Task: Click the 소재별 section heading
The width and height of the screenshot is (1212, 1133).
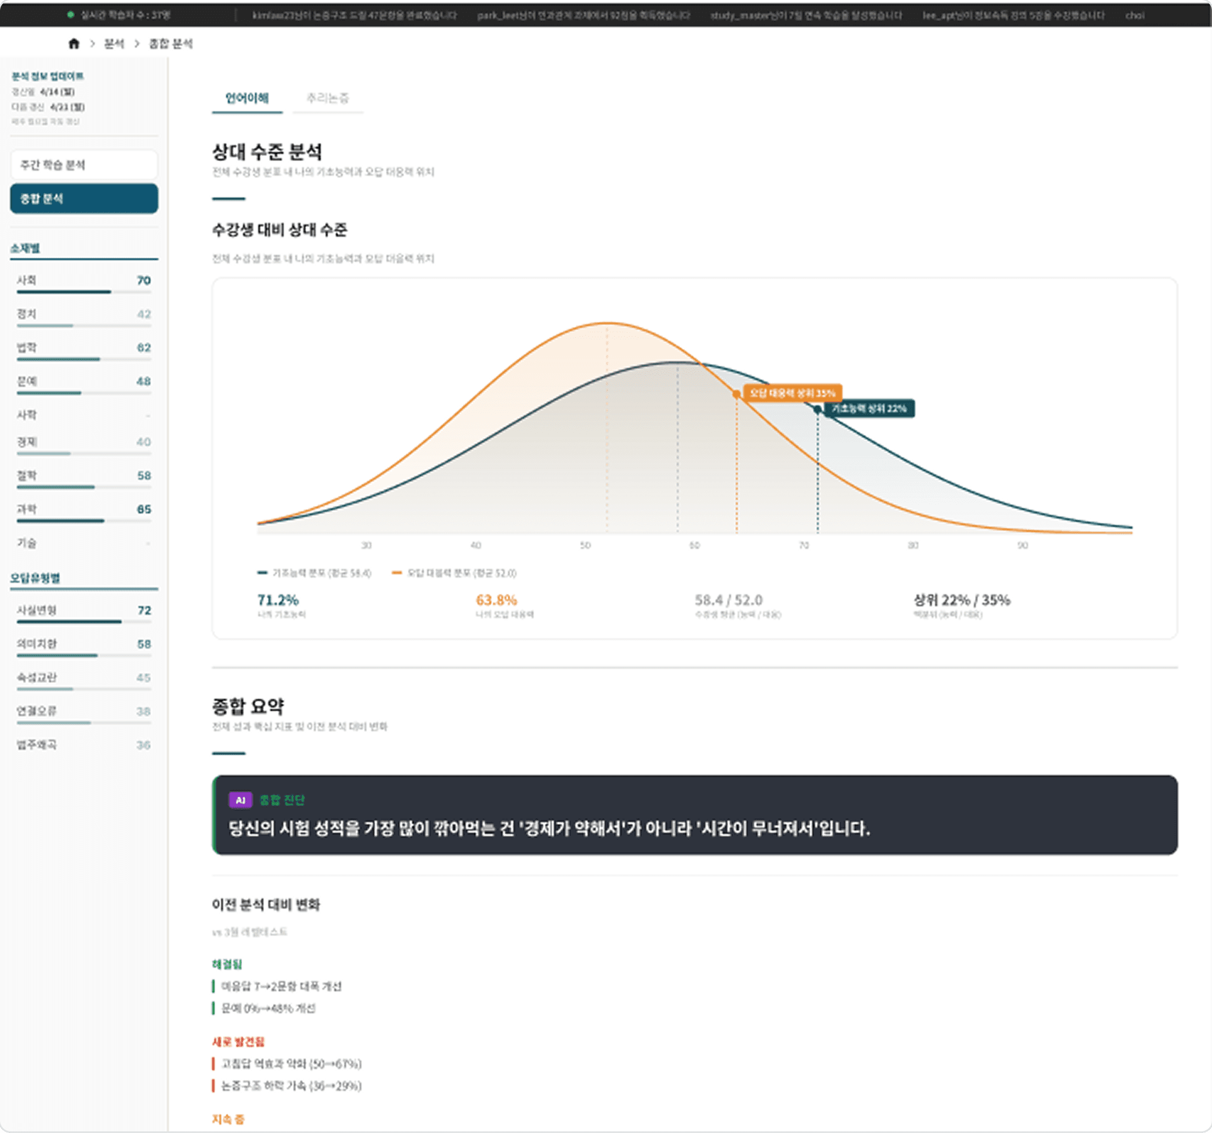Action: [25, 248]
